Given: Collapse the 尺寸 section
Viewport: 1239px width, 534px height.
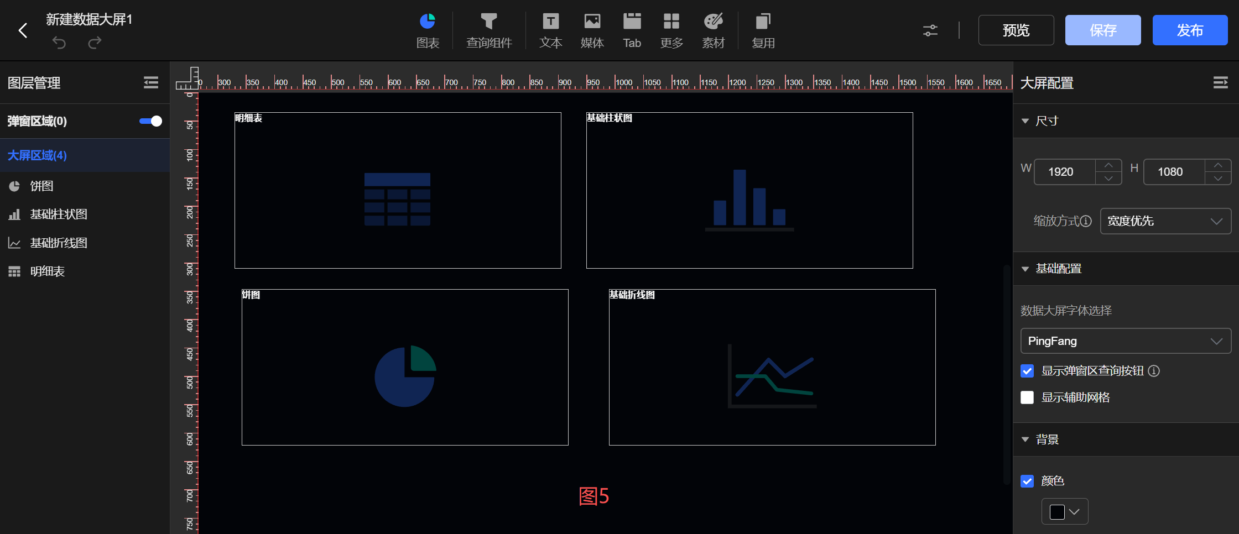Looking at the screenshot, I should point(1025,121).
